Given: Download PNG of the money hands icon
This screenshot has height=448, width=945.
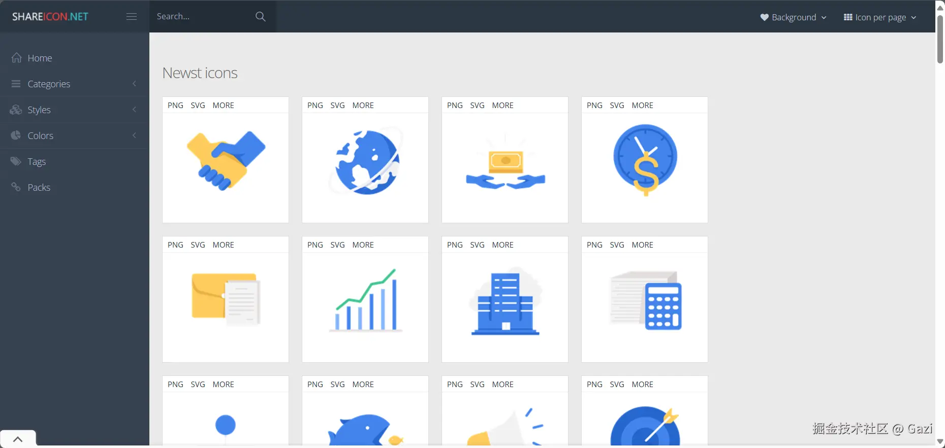Looking at the screenshot, I should 455,105.
